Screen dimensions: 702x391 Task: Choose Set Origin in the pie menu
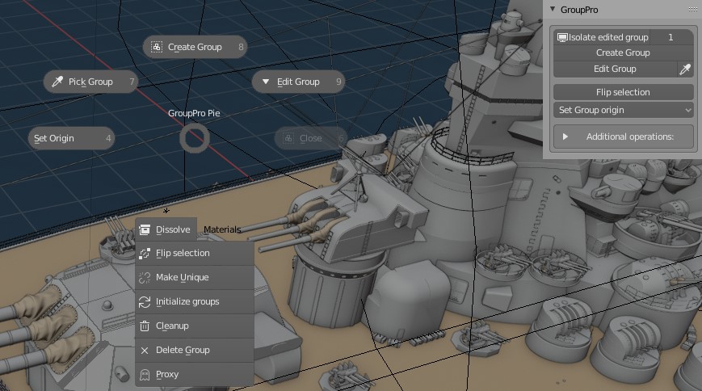(x=72, y=138)
